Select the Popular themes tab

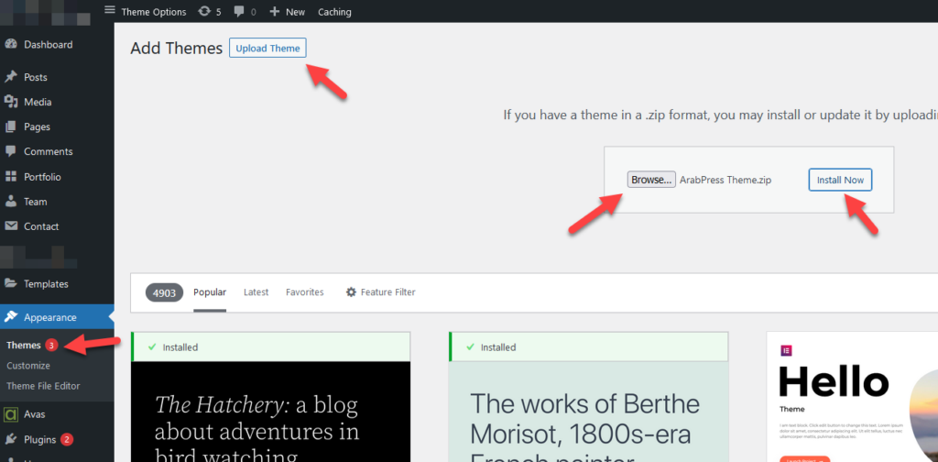[210, 292]
